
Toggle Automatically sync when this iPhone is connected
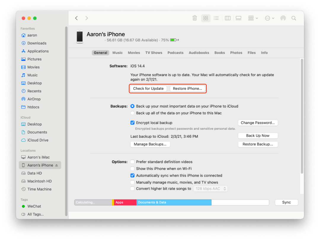pos(132,175)
